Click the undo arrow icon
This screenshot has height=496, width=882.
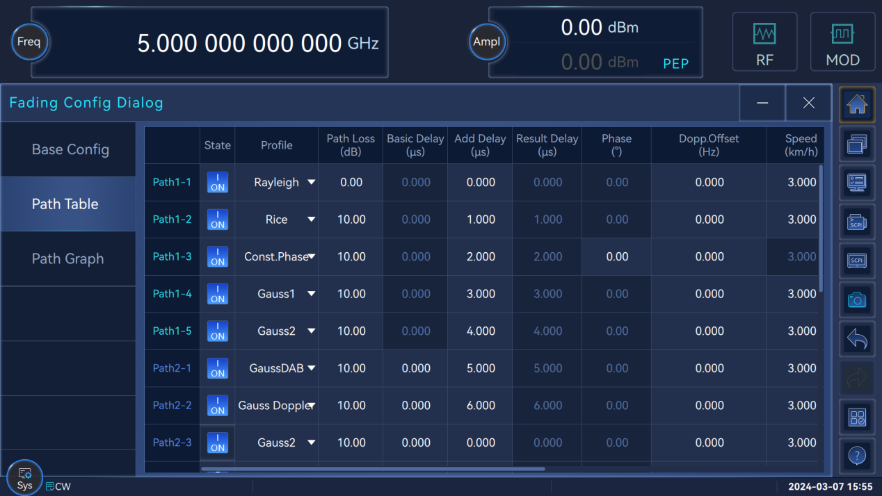coord(857,340)
